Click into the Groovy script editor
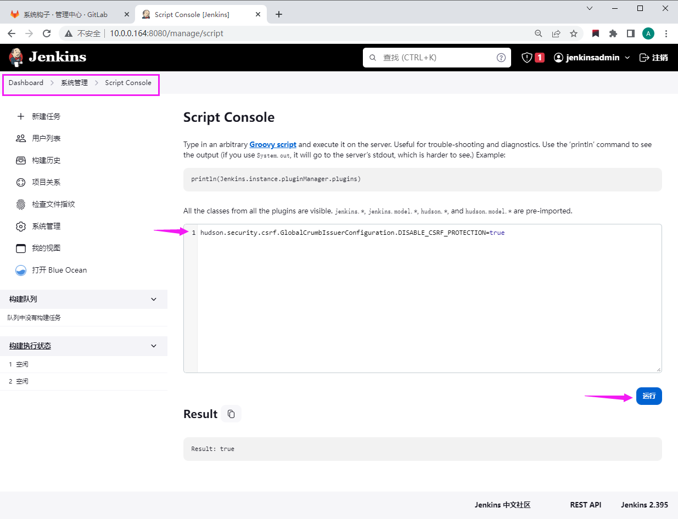Image resolution: width=678 pixels, height=519 pixels. point(429,298)
